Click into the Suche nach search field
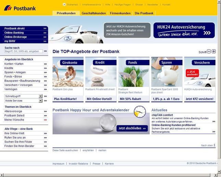Image resolution: width=221 pixels, height=177 pixels. (x=23, y=51)
